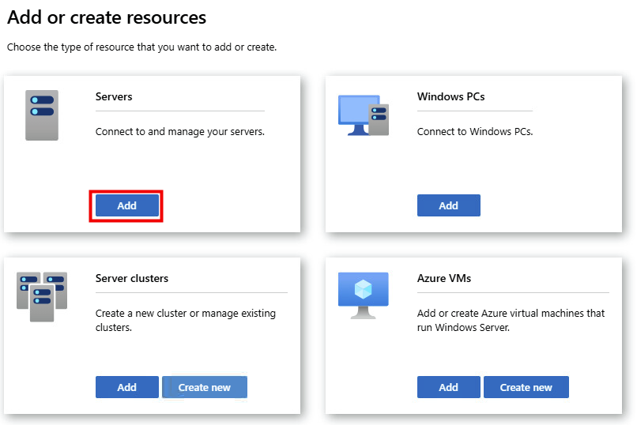The image size is (637, 425).
Task: Click the 'Choose the type of resource' subtitle
Action: tap(141, 47)
